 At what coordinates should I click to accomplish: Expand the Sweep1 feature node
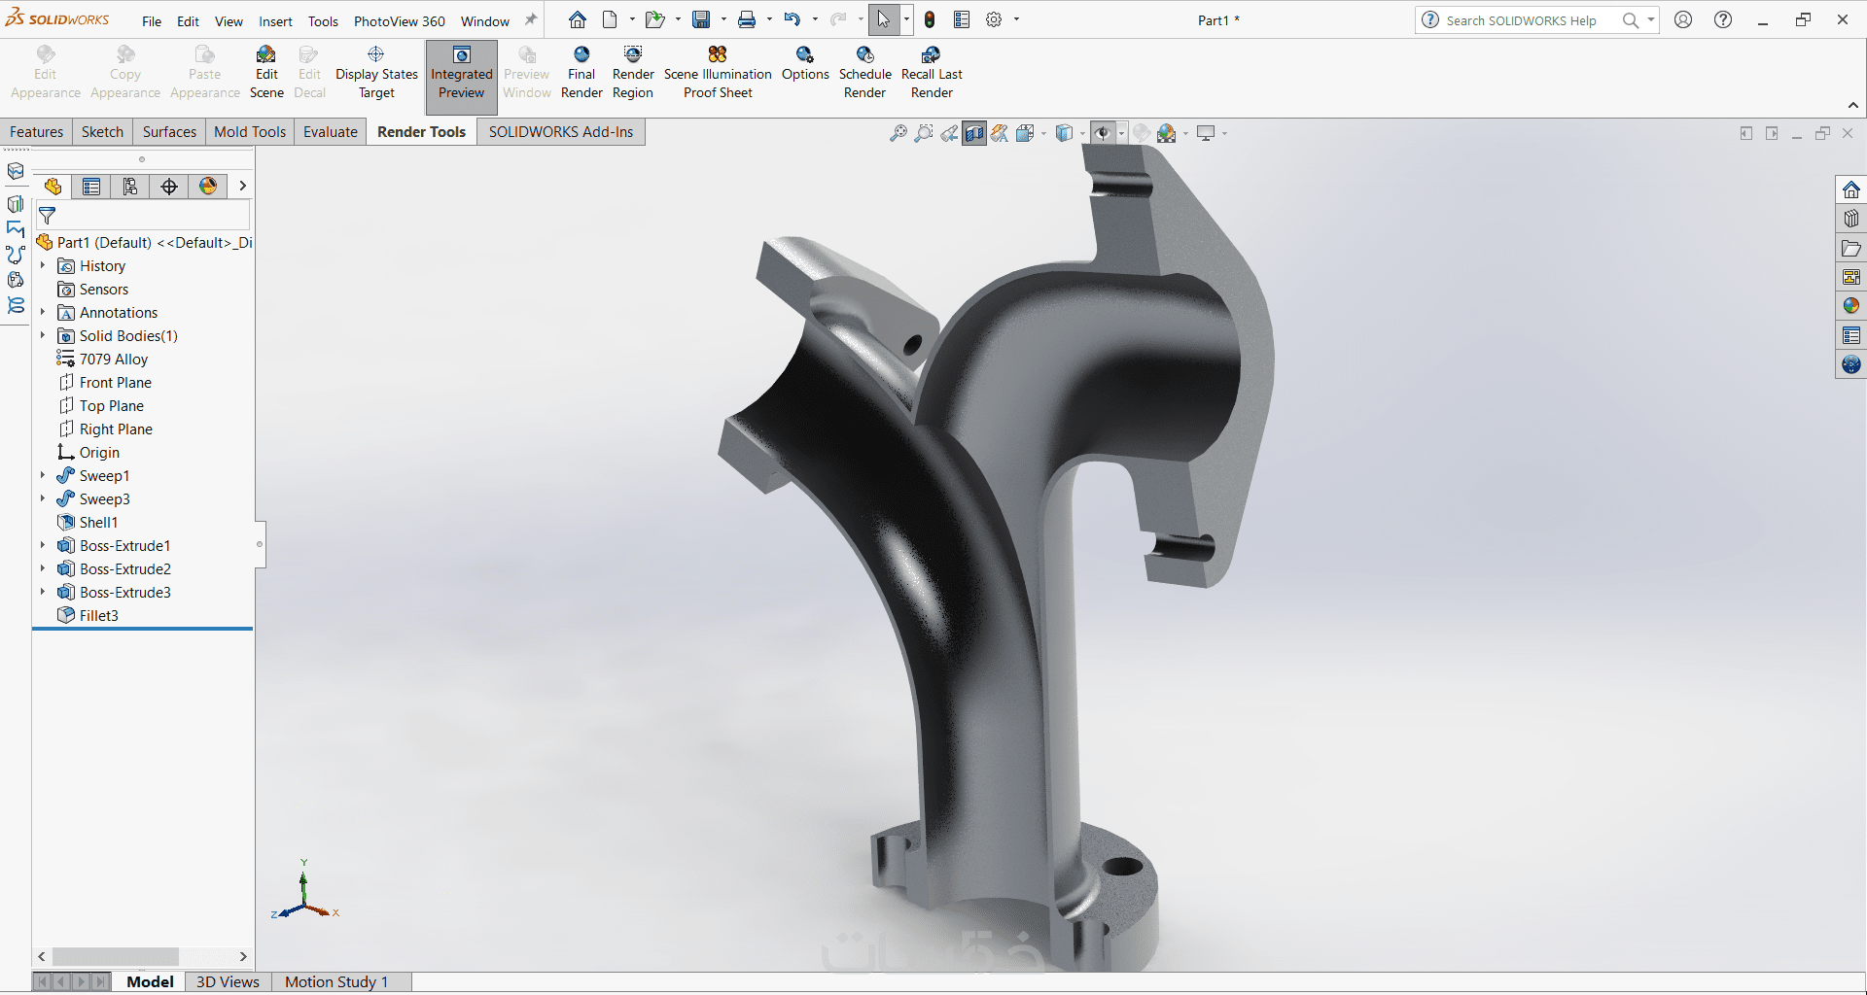43,475
